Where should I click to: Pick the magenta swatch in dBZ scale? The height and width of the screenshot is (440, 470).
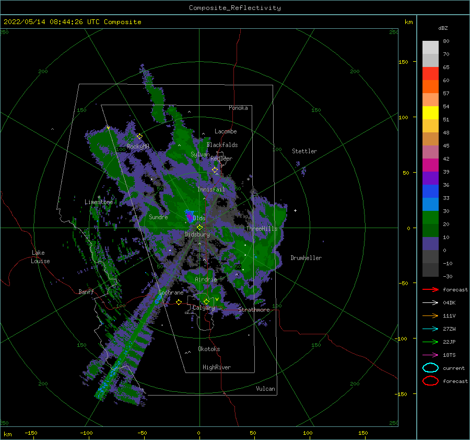430,165
